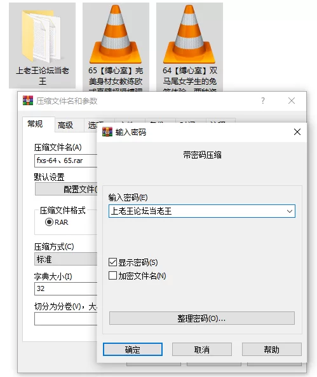Open the 压缩方式 标准 dropdown
317x377 pixels.
point(66,259)
